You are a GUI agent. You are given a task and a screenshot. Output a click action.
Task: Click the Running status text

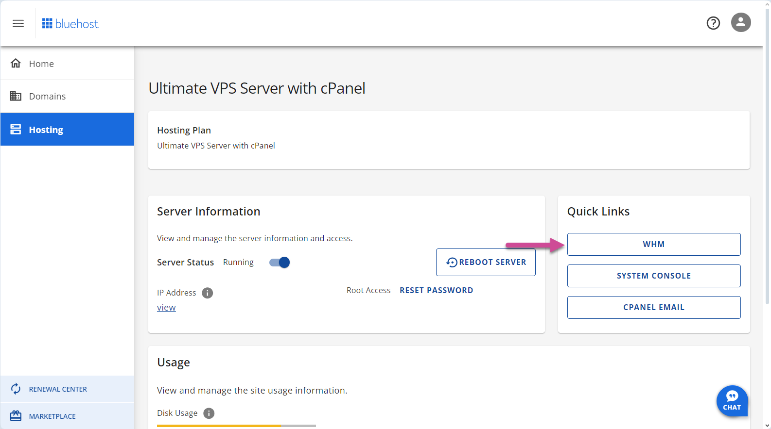pos(238,262)
